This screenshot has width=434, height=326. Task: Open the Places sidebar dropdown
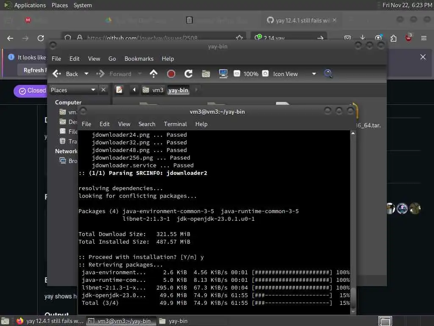73,90
